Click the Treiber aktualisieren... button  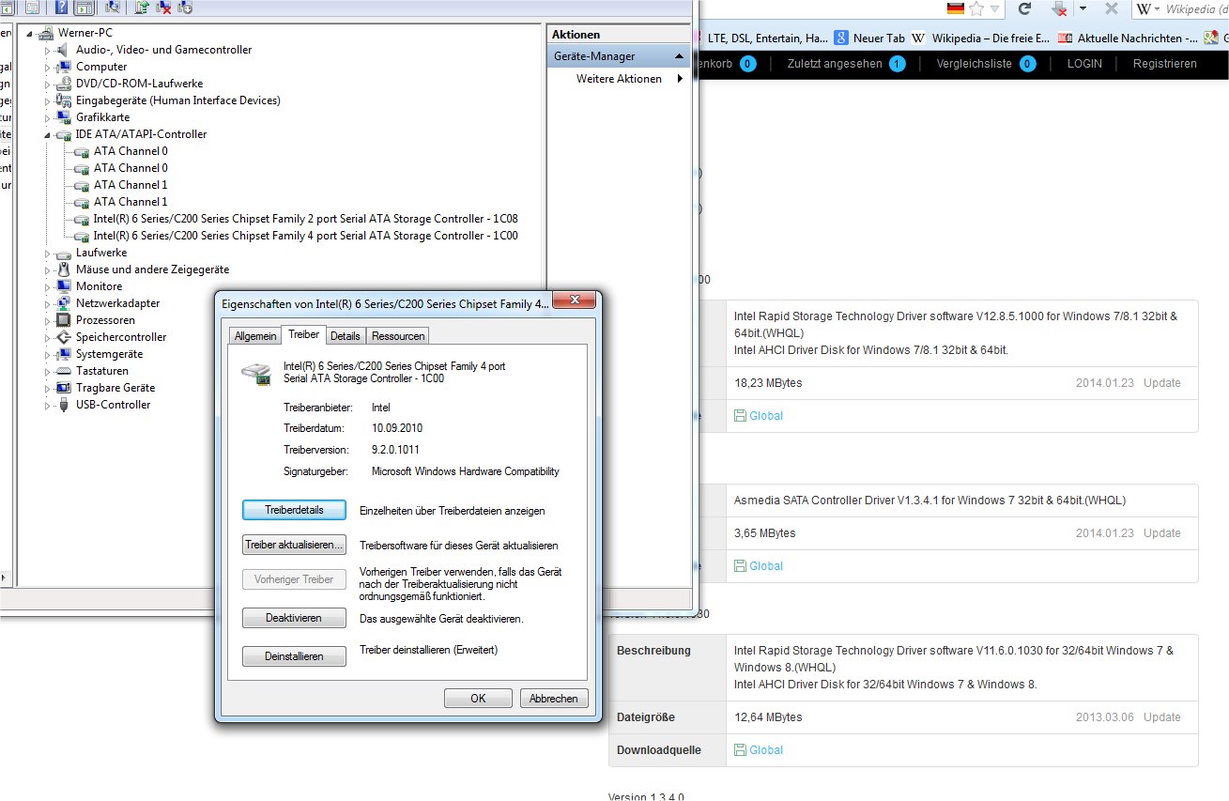coord(294,545)
